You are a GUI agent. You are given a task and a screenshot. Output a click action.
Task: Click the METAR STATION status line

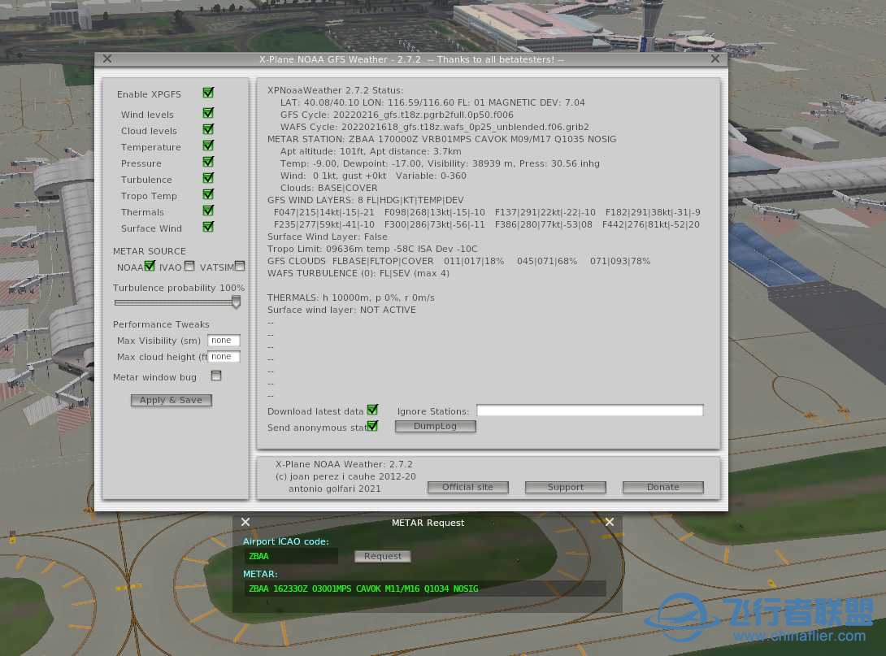442,139
